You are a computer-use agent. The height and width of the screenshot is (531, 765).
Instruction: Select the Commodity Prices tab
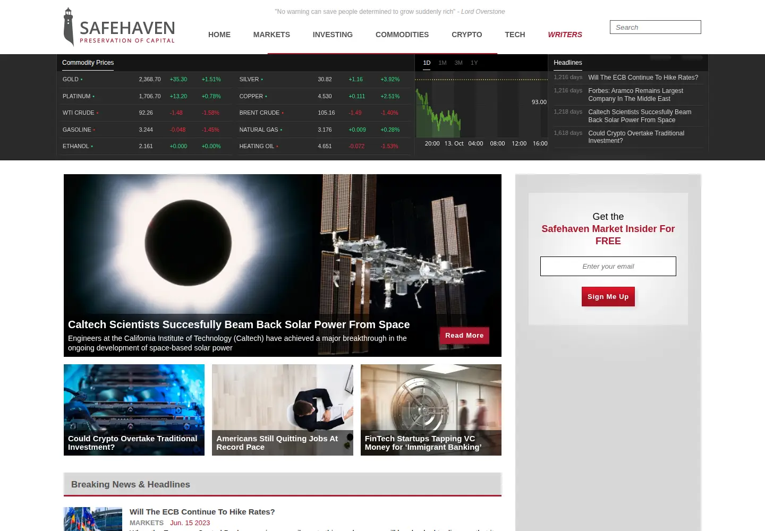pos(88,63)
